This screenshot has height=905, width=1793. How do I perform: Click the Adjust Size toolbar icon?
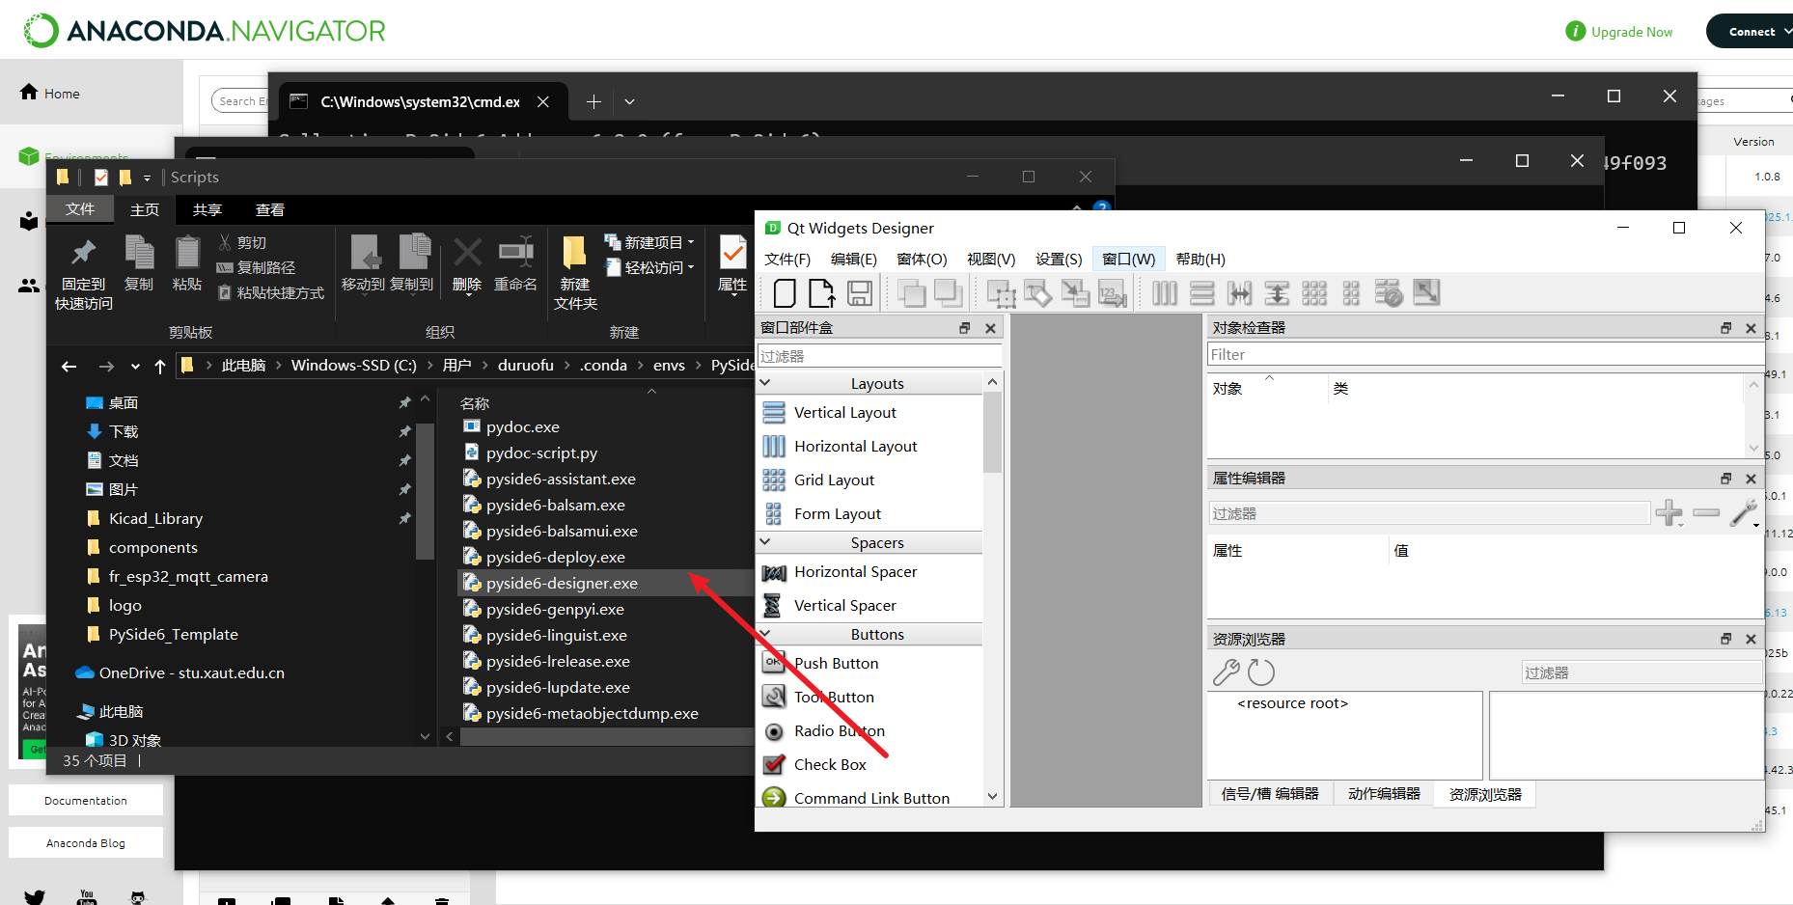[x=1426, y=293]
